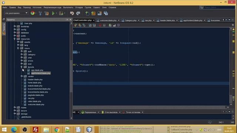Viewport: 237px width, 133px height.
Task: Switch to NetBeans cube icon on taskbar
Action: point(89,130)
